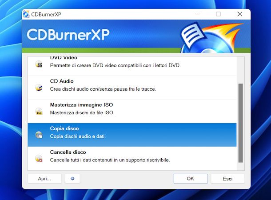Click the list's vertical scrollbar thumb
Viewport: 271px width, 200px height.
click(240, 123)
